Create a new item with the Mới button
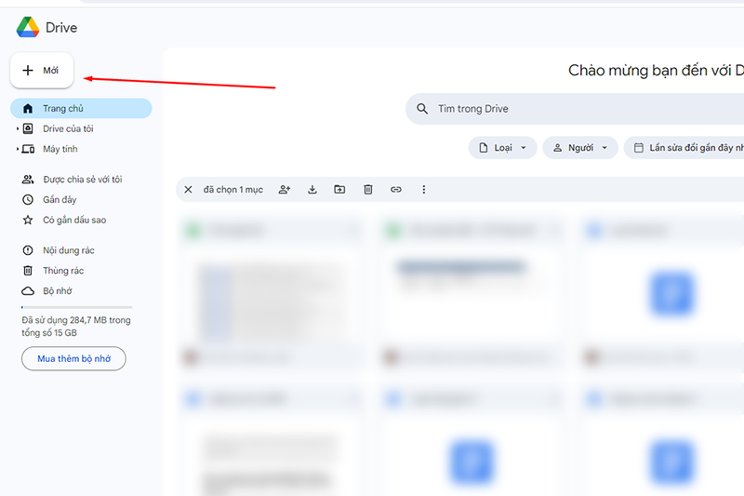The width and height of the screenshot is (744, 496). pos(42,70)
